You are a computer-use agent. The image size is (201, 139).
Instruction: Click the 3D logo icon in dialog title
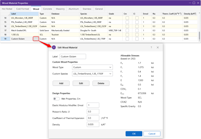click(53, 48)
